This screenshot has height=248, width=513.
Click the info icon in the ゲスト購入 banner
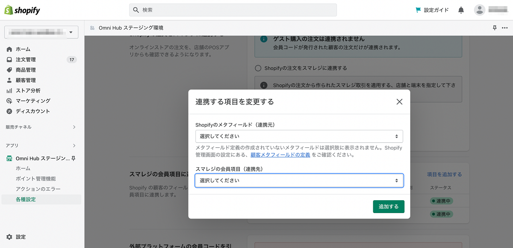[264, 39]
